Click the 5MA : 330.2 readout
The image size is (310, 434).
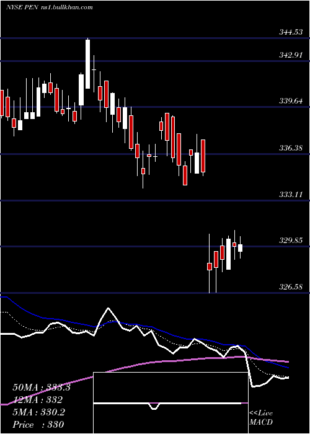pos(38,412)
